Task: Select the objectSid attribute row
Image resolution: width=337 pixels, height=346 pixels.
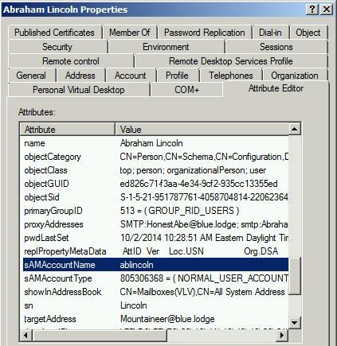Action: pyautogui.click(x=155, y=197)
